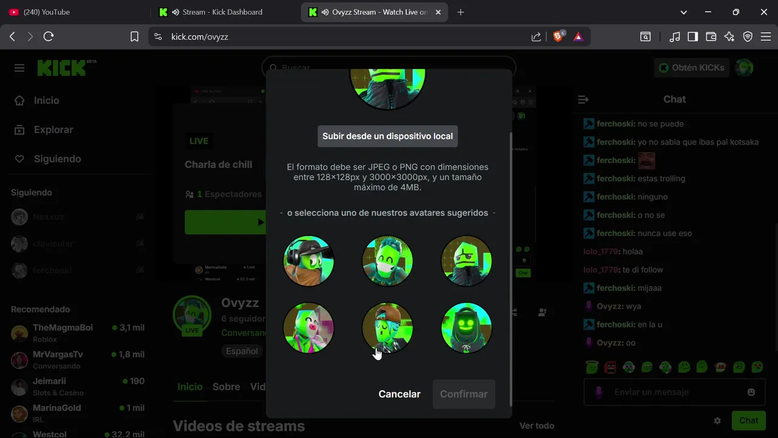
Task: Open the emoji picker in chat
Action: 751,392
